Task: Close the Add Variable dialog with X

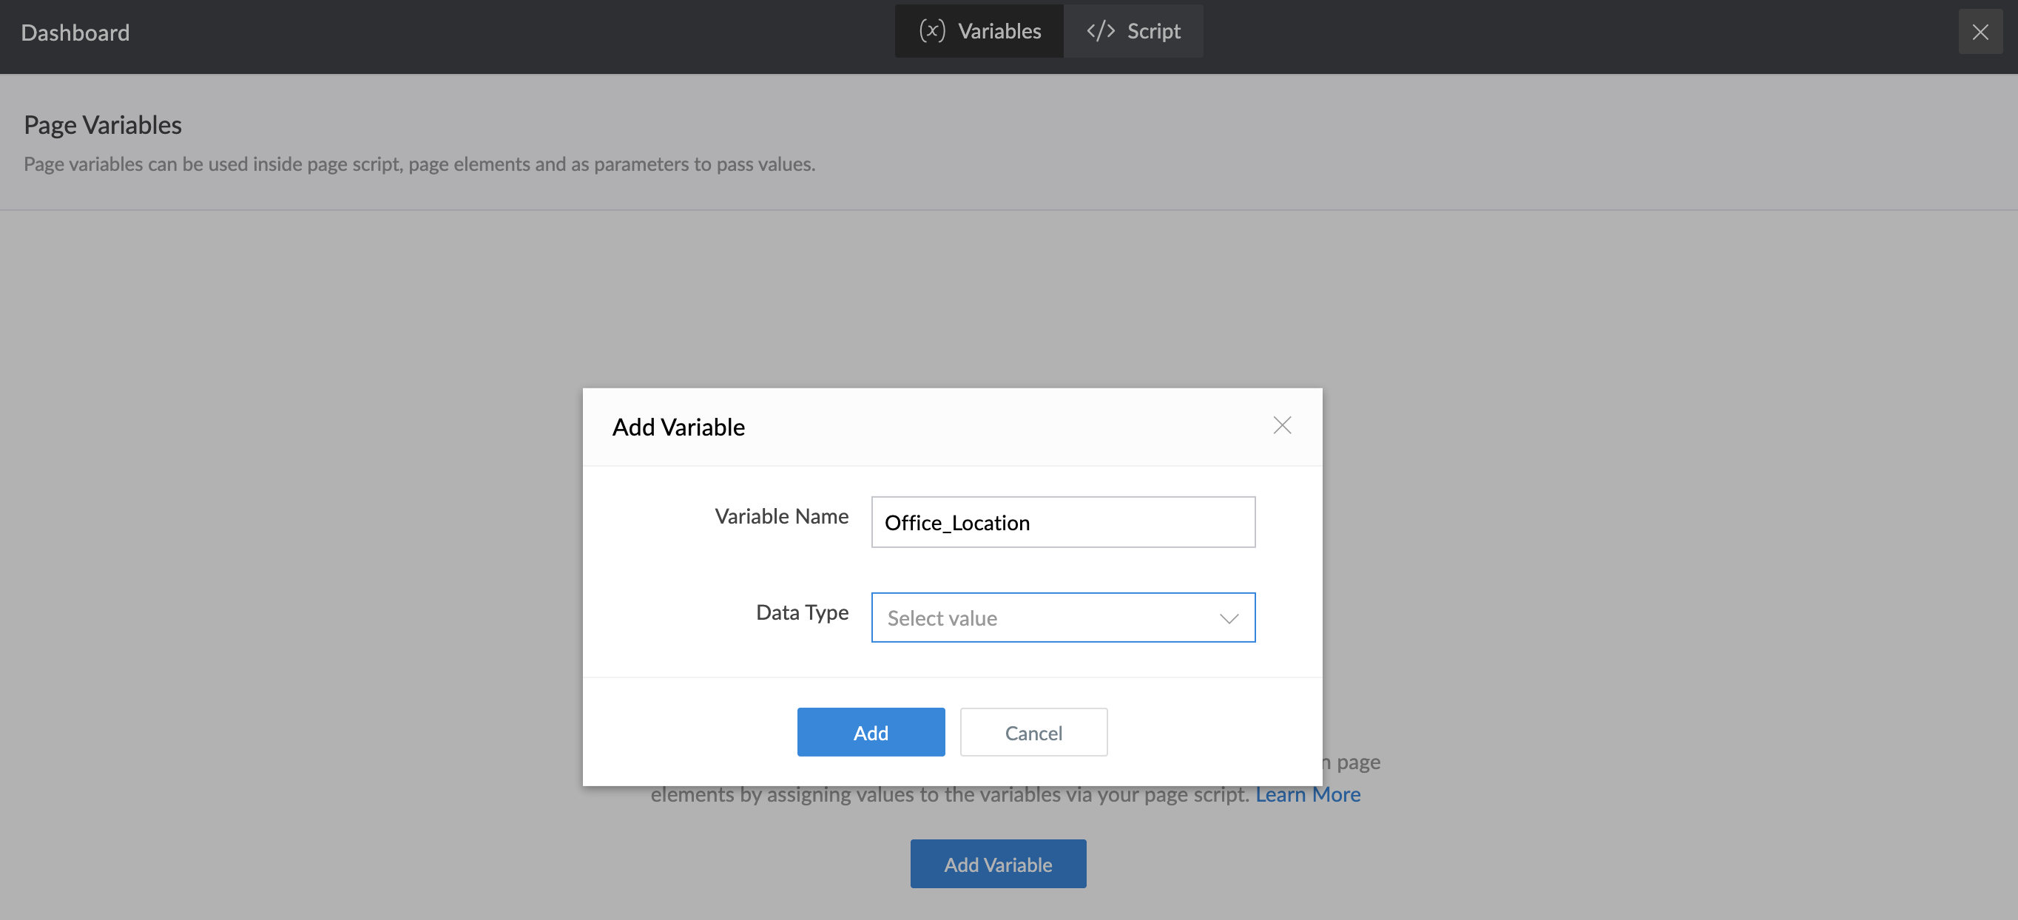Action: click(1282, 425)
